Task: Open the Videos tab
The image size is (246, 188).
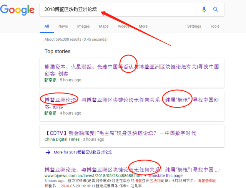Action: (123, 26)
